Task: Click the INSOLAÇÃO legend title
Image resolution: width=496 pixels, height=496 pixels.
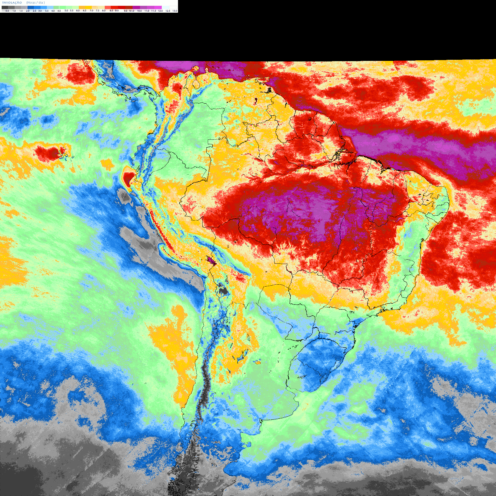Action: pos(12,2)
